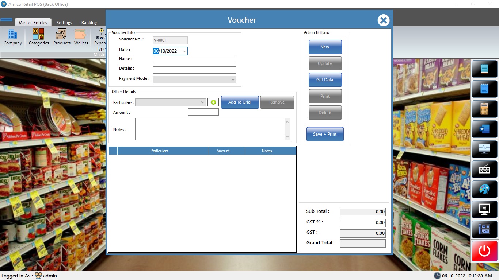Launch Microsoft Word shortcut icon
The height and width of the screenshot is (280, 499).
point(484,129)
